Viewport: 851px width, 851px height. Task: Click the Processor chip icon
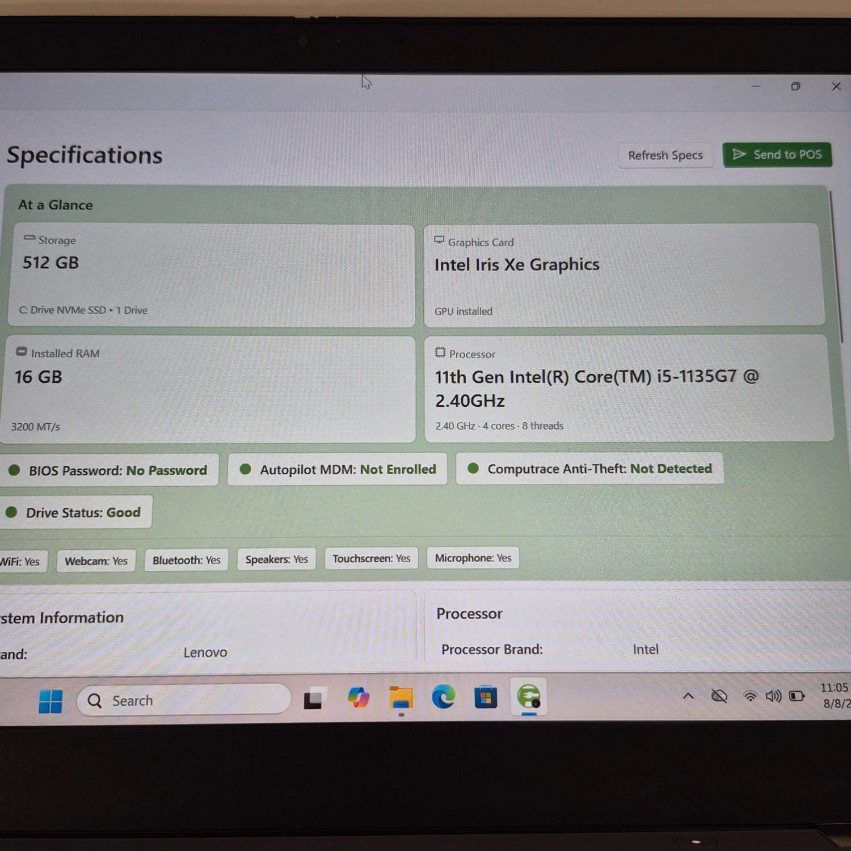click(440, 352)
